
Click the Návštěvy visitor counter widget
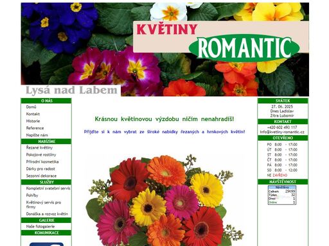[282, 195]
